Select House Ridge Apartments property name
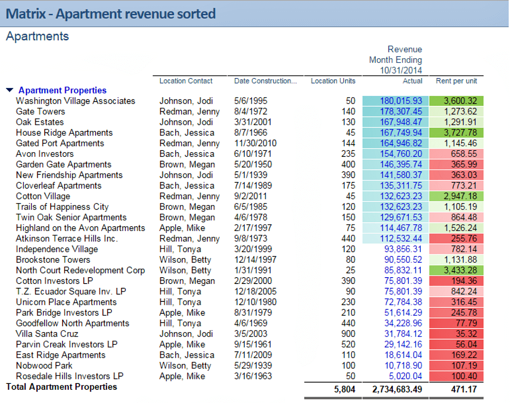 [x=65, y=133]
